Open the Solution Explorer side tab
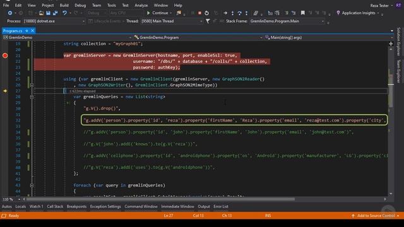404x227 pixels. click(398, 42)
